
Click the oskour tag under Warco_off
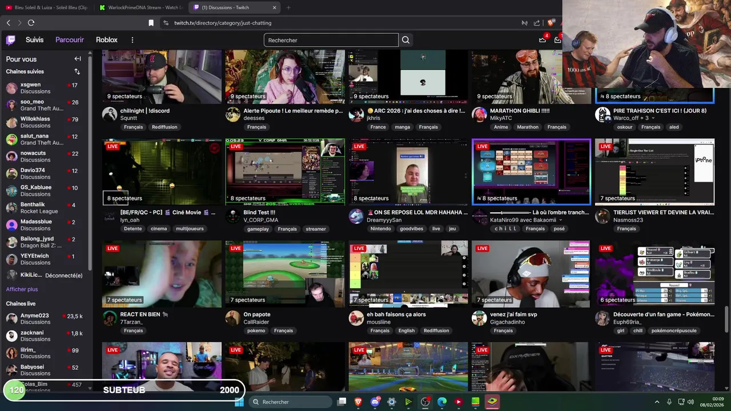point(624,127)
